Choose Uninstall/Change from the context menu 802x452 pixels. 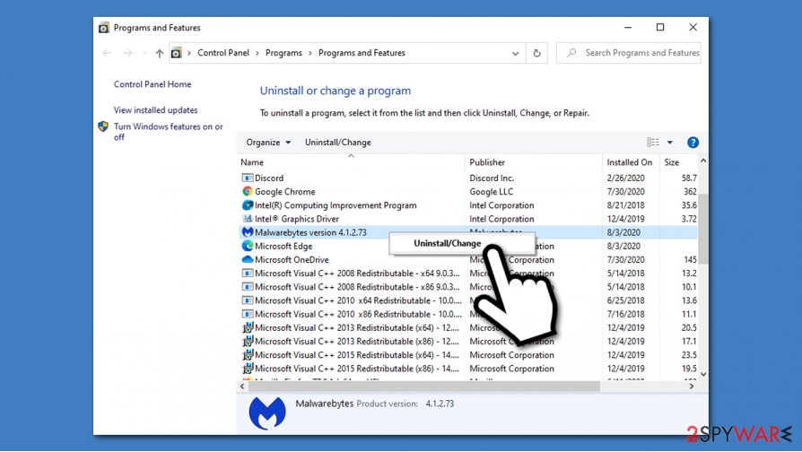click(x=448, y=243)
